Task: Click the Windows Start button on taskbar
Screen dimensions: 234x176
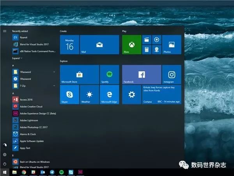Action: coord(5,172)
